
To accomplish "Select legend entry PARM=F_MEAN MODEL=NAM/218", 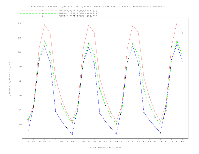I will pos(78,13).
